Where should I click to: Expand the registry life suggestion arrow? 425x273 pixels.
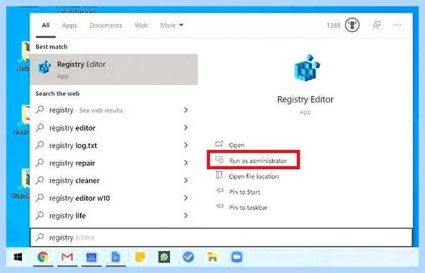(x=186, y=216)
